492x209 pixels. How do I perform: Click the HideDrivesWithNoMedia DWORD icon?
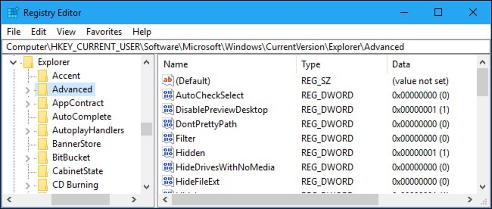click(x=168, y=167)
